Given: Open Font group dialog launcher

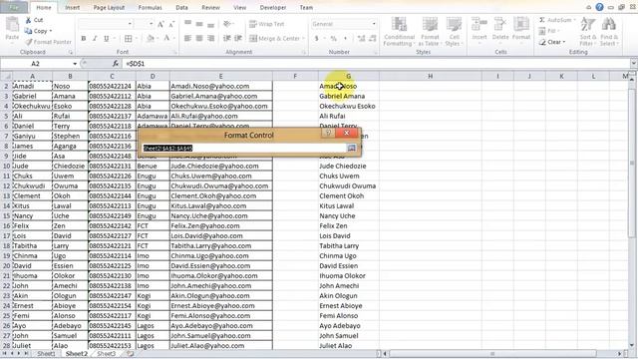Looking at the screenshot, I should click(175, 53).
